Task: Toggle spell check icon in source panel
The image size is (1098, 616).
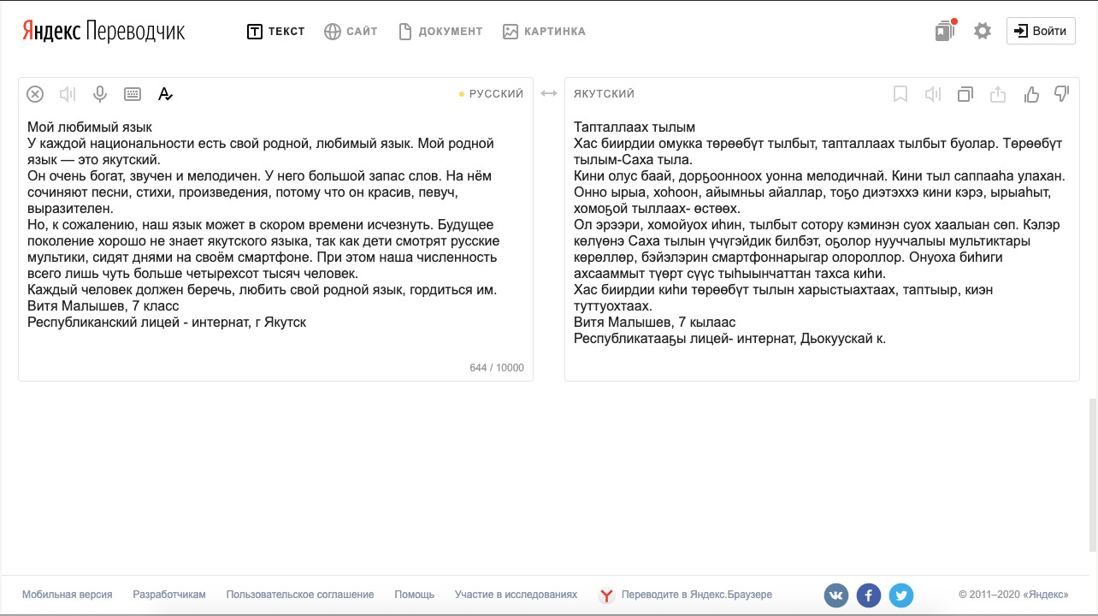Action: tap(166, 94)
